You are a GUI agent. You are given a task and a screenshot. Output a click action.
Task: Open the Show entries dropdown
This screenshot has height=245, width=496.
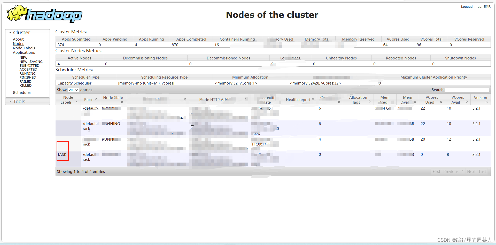pyautogui.click(x=73, y=90)
